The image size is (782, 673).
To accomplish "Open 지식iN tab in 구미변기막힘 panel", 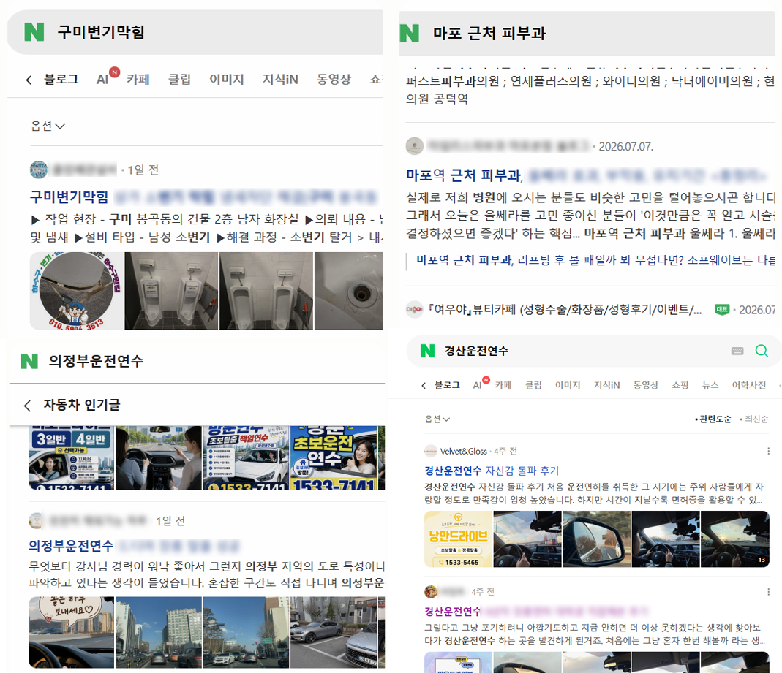I will [x=280, y=79].
